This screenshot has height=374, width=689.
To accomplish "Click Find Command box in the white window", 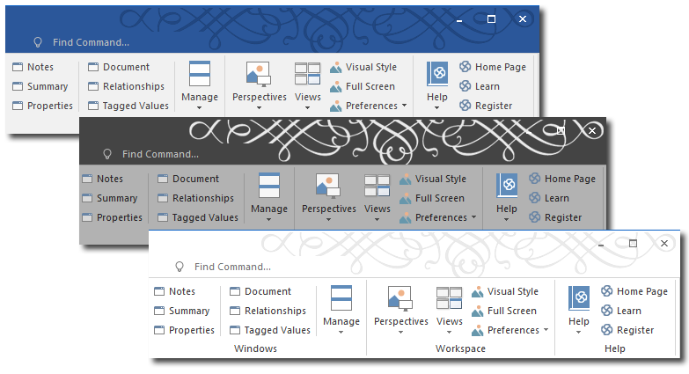I will pos(232,267).
